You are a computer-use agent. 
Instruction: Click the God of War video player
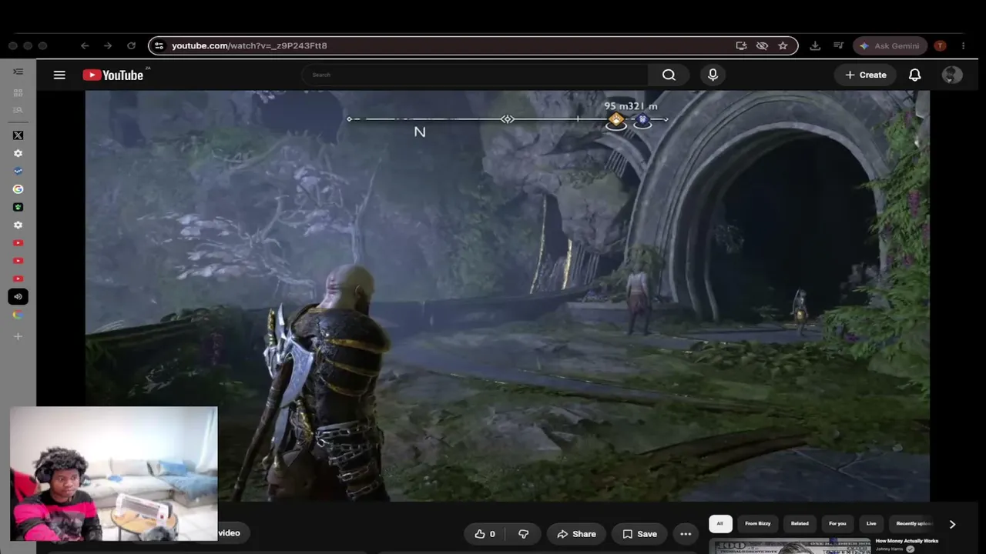[x=507, y=296]
